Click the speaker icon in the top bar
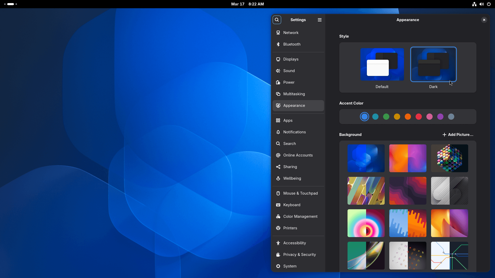The width and height of the screenshot is (495, 278). click(482, 4)
